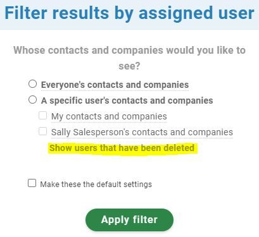Click the A specific user's contacts label text
The image size is (259, 237).
click(127, 100)
